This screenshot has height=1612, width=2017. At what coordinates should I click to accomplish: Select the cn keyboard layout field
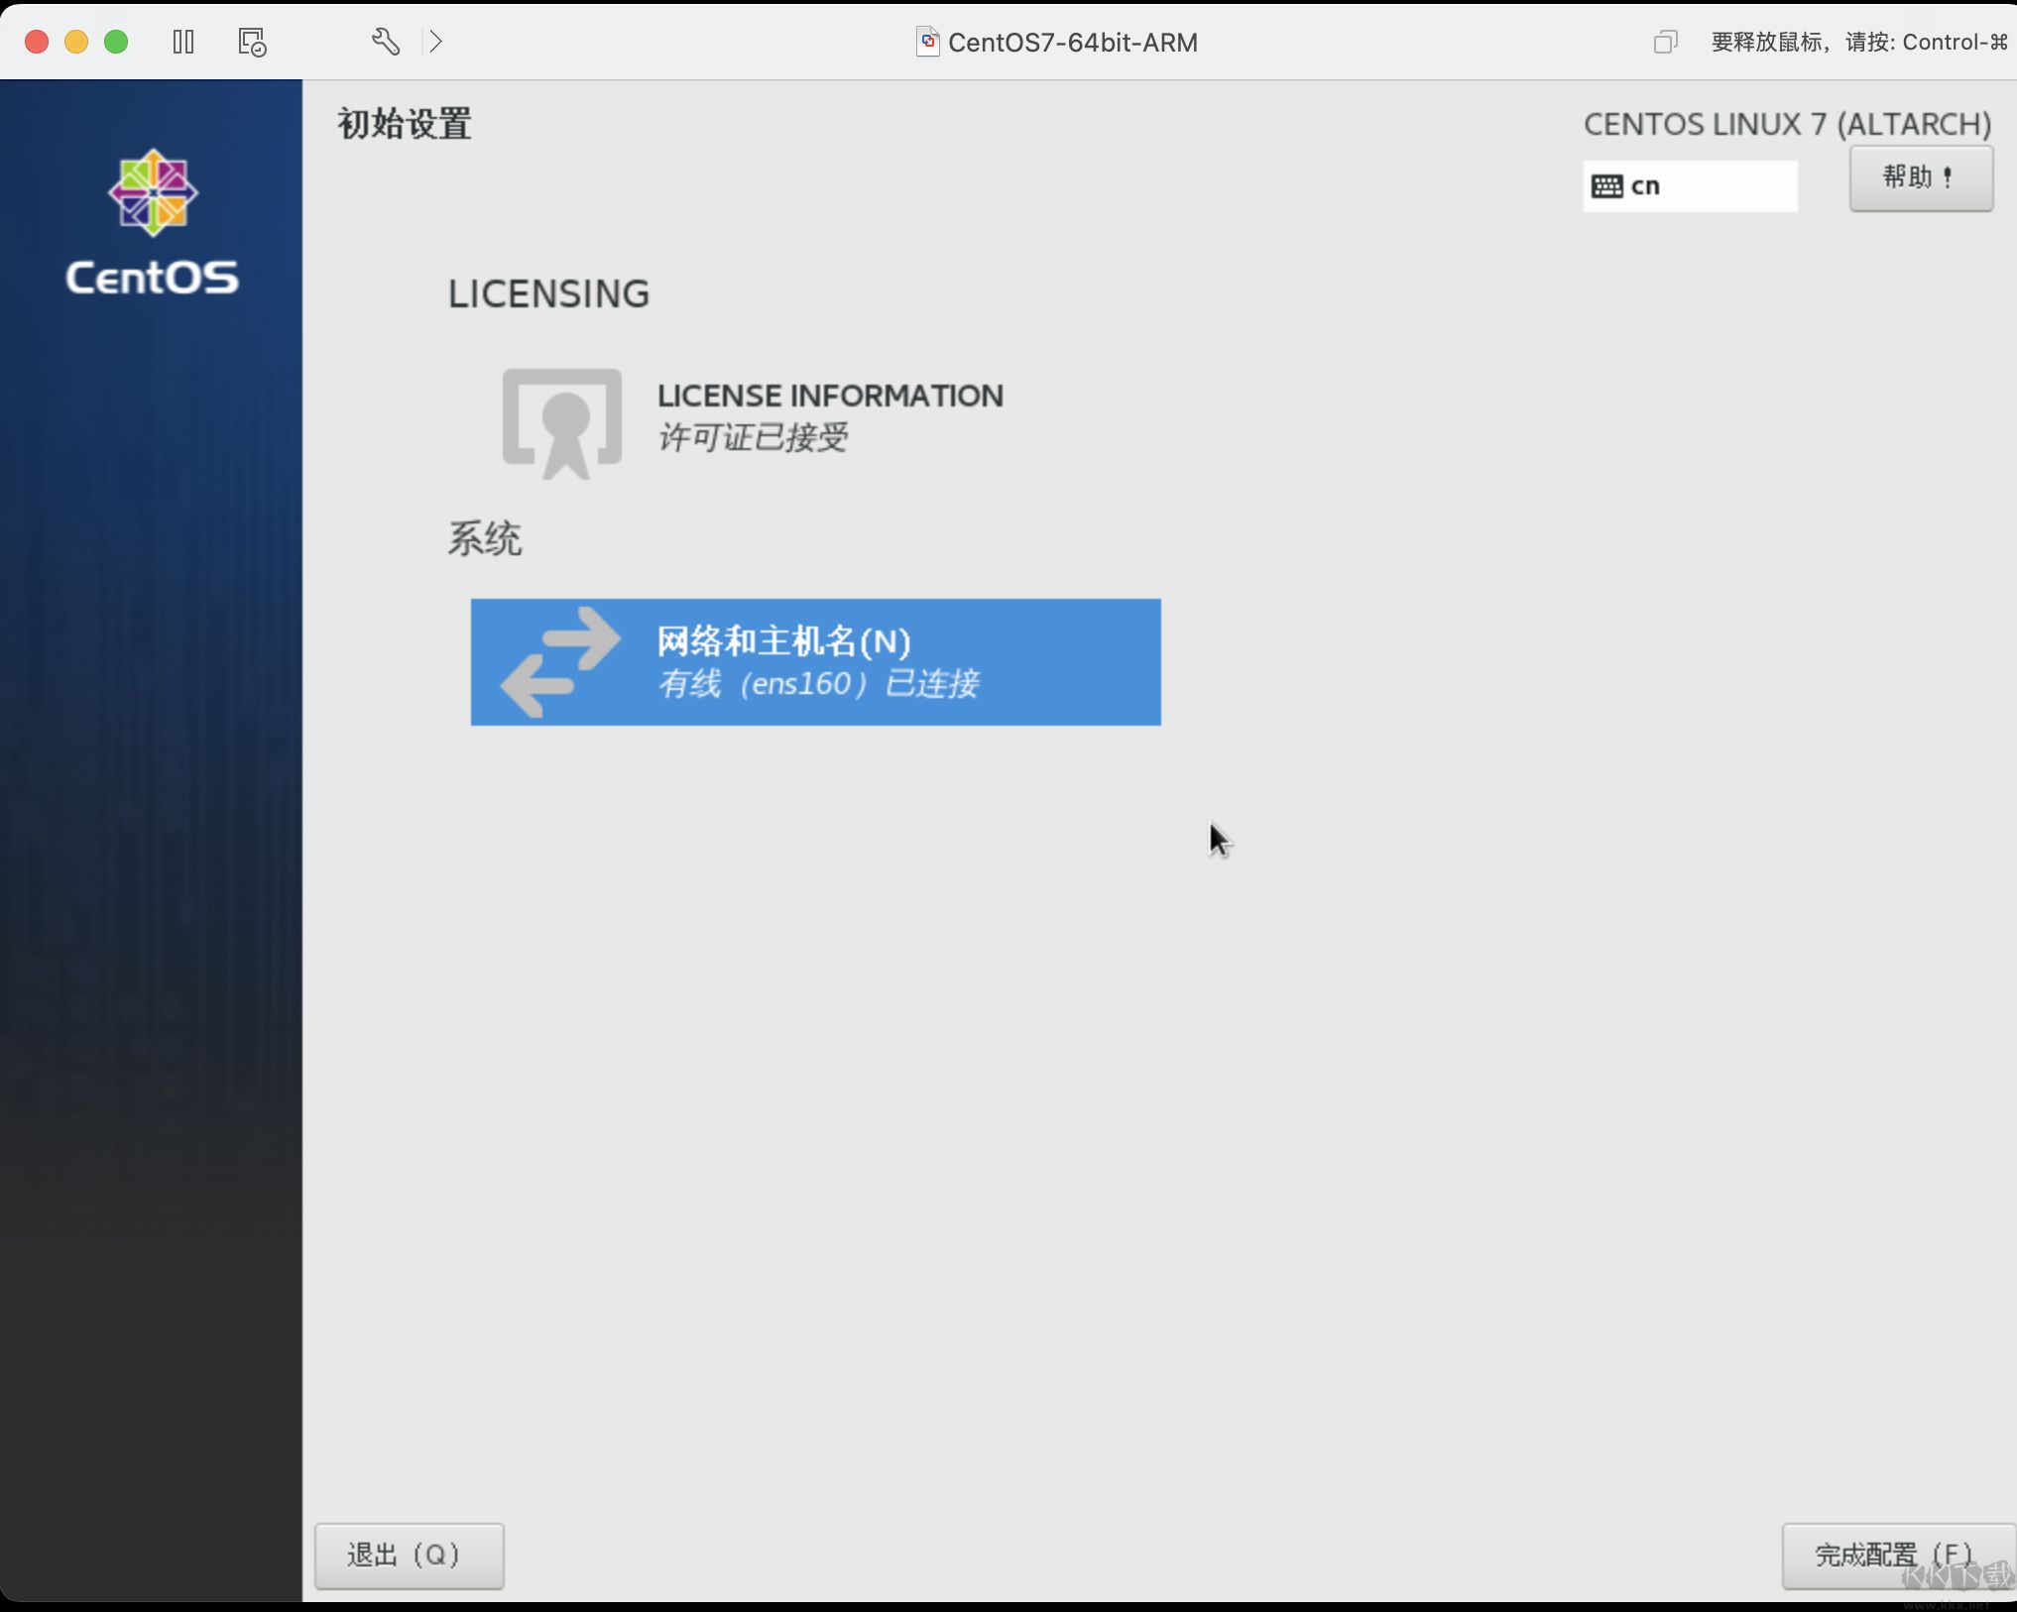1690,186
